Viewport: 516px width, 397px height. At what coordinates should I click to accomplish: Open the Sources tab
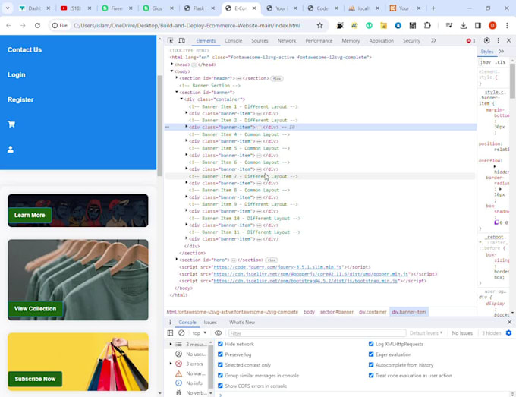click(x=260, y=41)
